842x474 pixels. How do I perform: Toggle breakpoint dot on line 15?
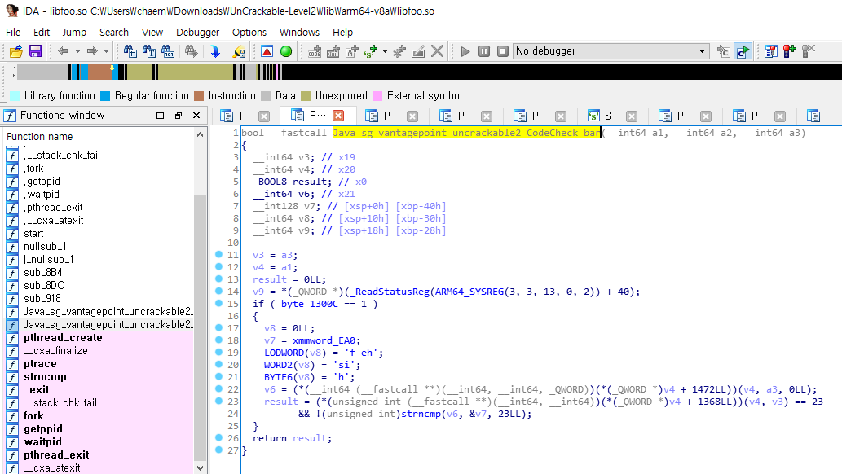[218, 303]
